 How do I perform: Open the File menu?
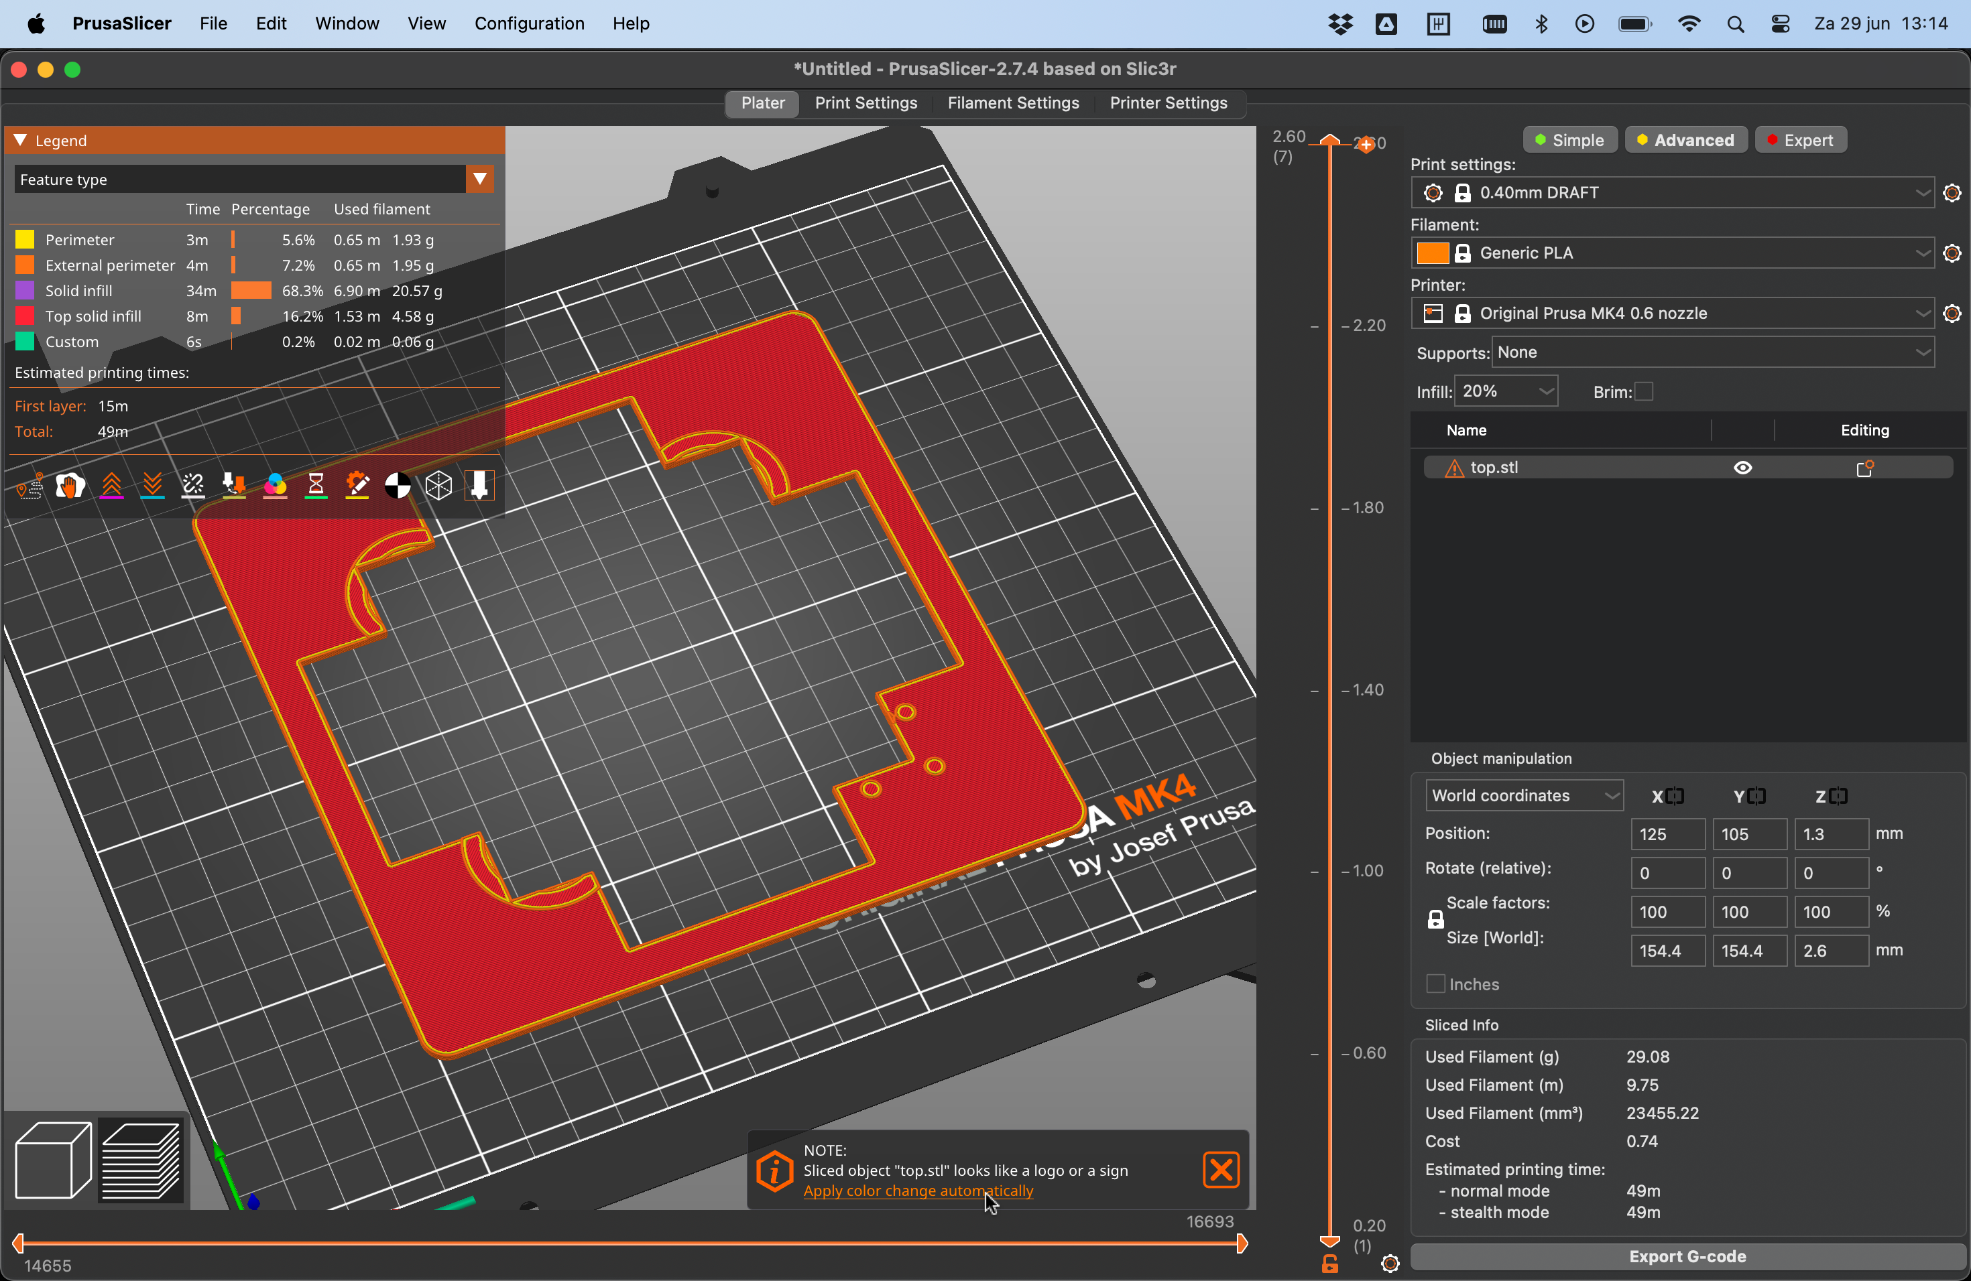[x=213, y=24]
